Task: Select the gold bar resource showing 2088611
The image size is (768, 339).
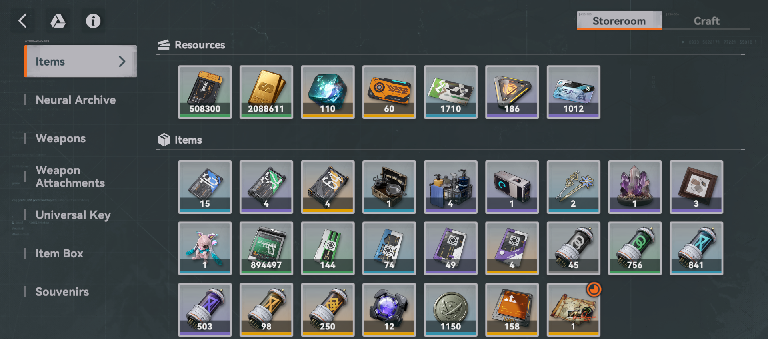Action: [x=266, y=92]
